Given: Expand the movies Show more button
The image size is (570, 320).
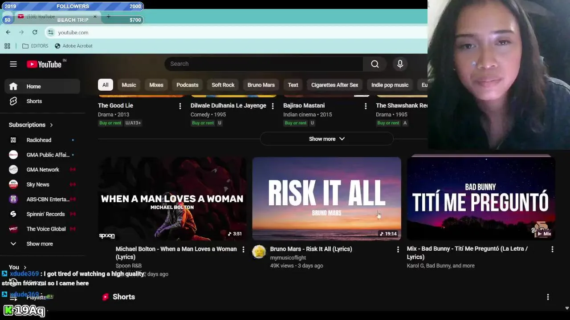Looking at the screenshot, I should [326, 139].
